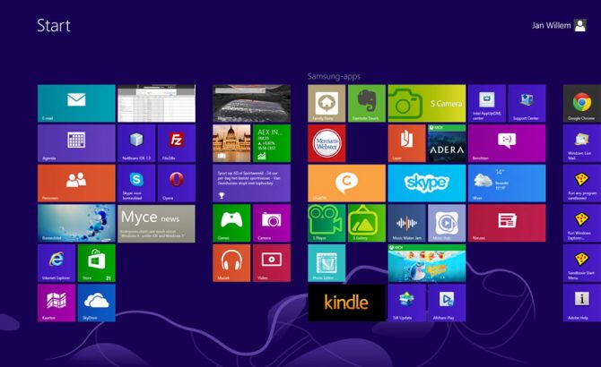Open the Kindle tile
Viewport: 601px width, 367px height.
click(x=346, y=303)
